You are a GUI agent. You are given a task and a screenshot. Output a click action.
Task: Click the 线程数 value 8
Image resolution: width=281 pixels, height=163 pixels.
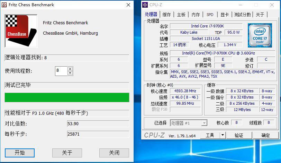click(269, 123)
